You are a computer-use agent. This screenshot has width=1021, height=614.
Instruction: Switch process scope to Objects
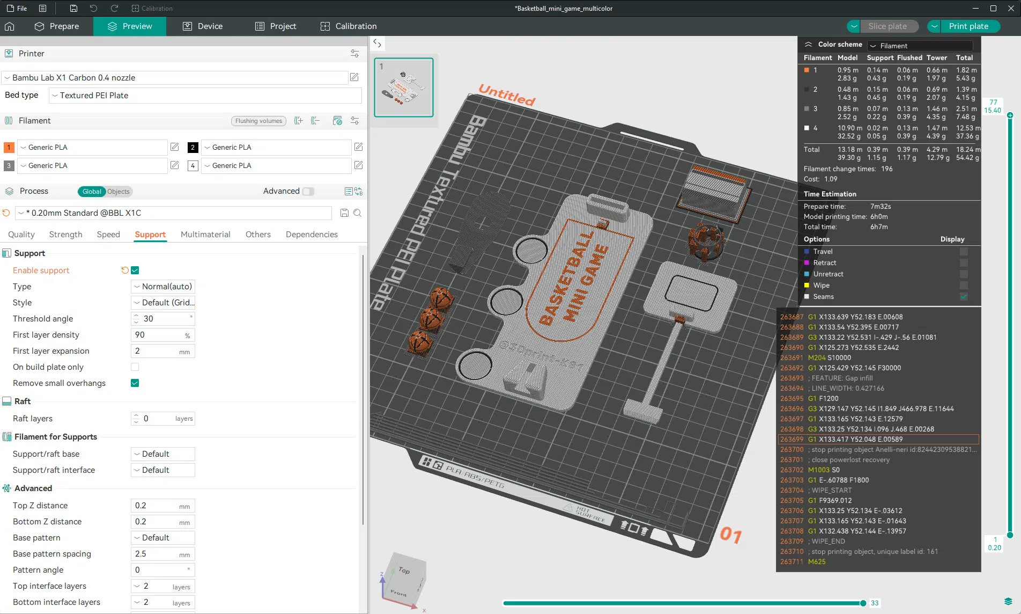tap(119, 192)
